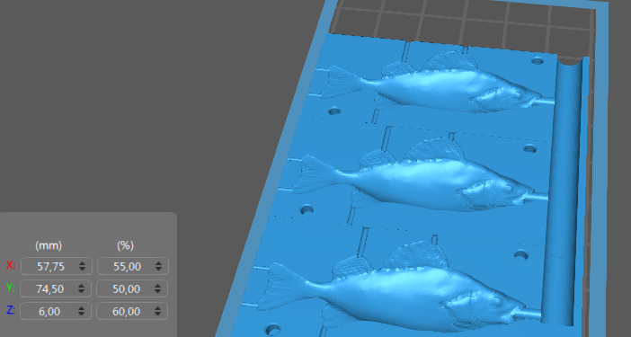This screenshot has width=631, height=337.
Task: Increase Y percent value with up arrow
Action: 158,286
